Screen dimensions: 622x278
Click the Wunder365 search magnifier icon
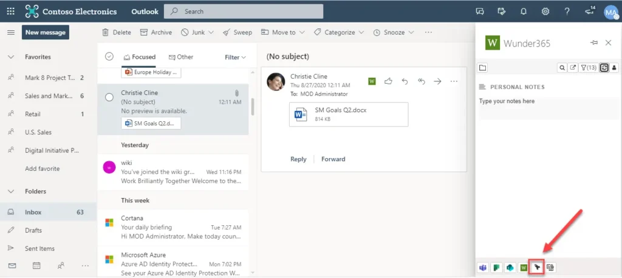[x=562, y=68]
